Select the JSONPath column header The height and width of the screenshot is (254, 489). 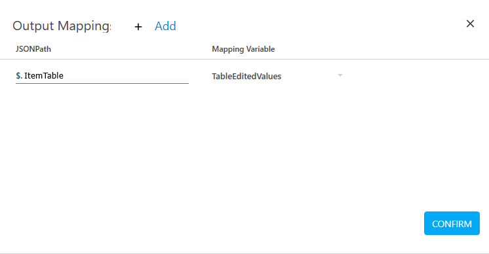[x=33, y=49]
